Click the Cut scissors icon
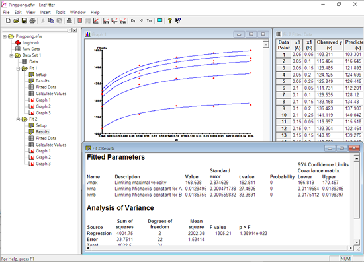The image size is (364, 262). [x=43, y=21]
